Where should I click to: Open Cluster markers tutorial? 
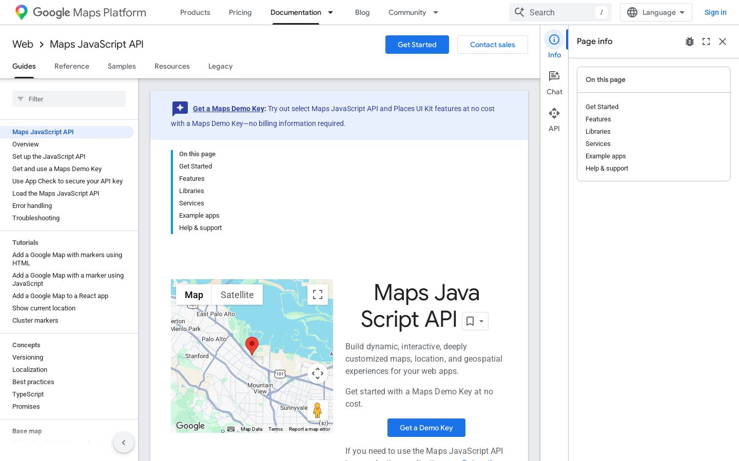[x=35, y=321]
